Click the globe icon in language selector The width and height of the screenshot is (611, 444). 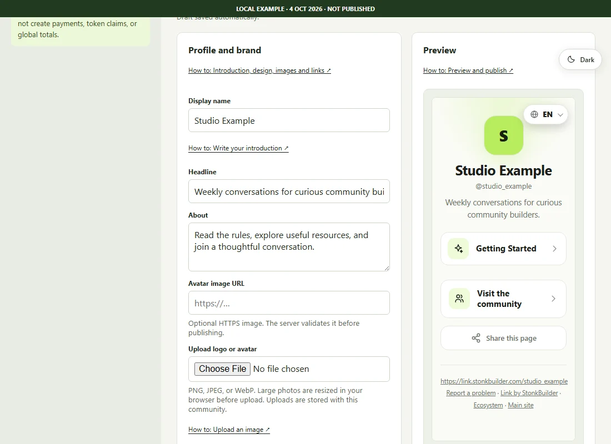(534, 114)
